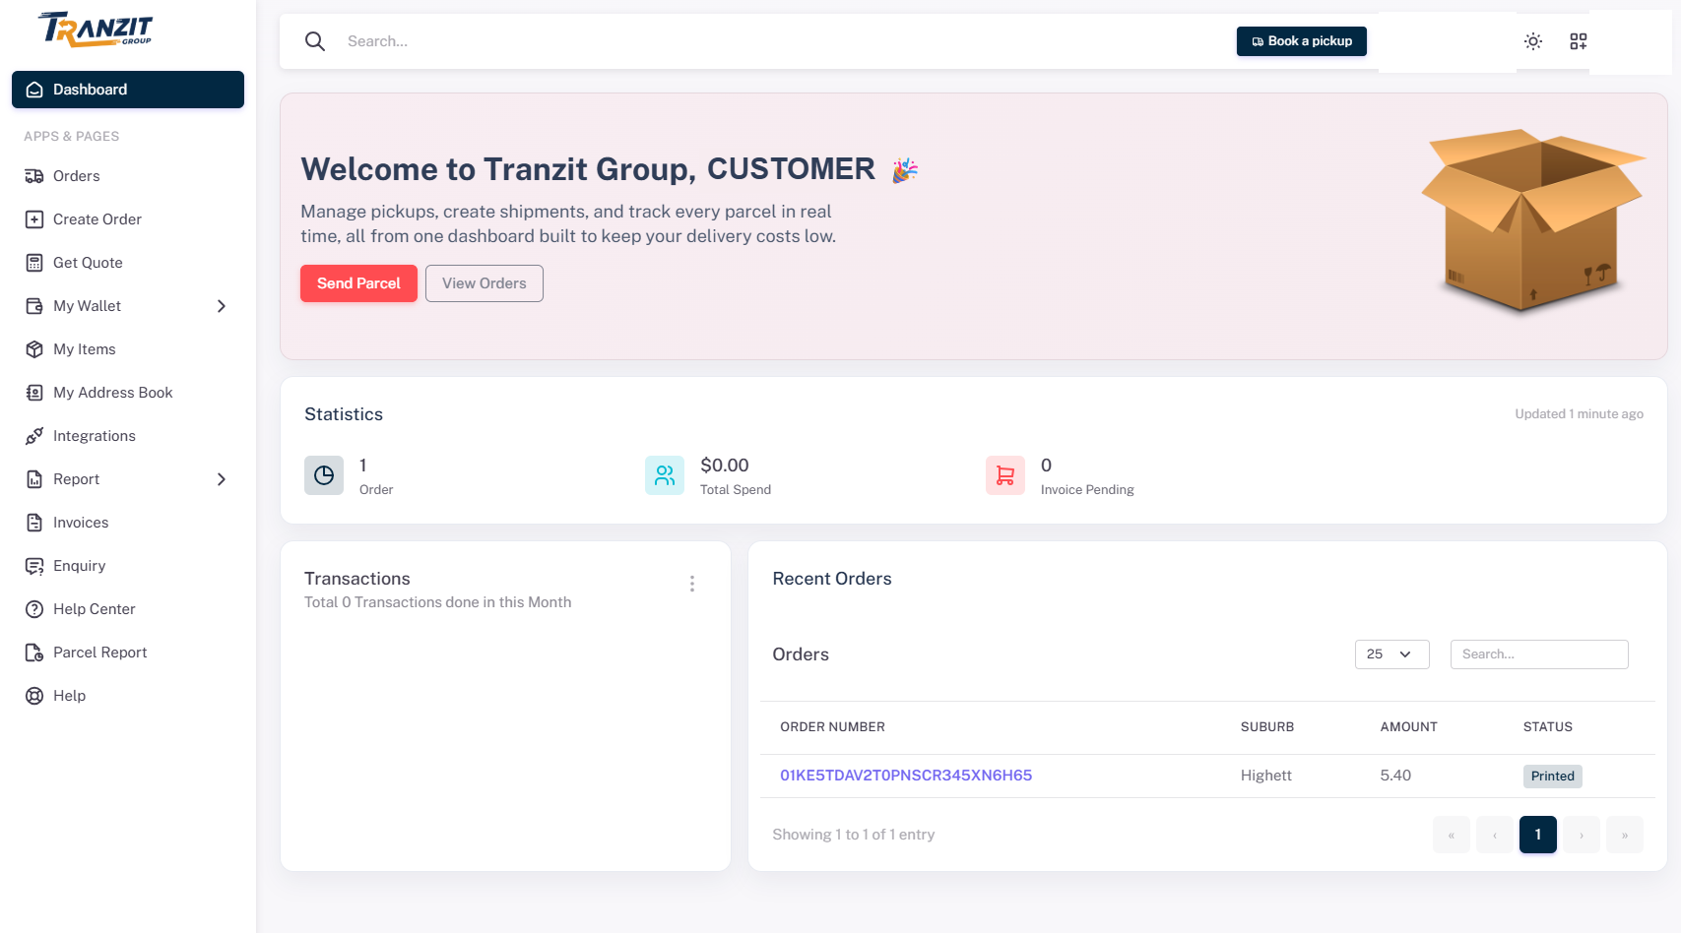Click the Help Center question icon

pos(34,609)
